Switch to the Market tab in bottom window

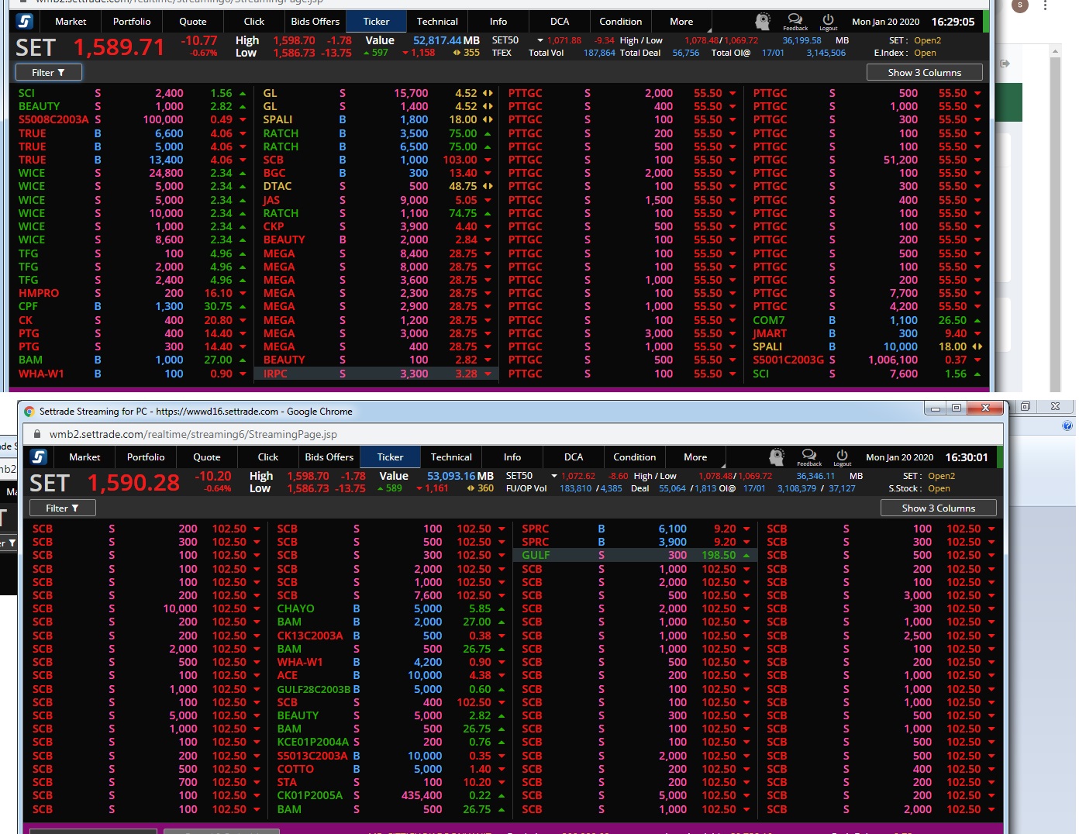[84, 457]
